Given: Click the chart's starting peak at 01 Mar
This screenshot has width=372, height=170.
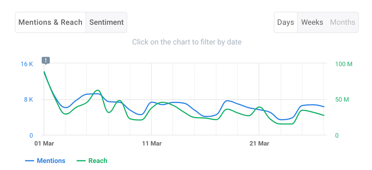Looking at the screenshot, I should point(44,72).
